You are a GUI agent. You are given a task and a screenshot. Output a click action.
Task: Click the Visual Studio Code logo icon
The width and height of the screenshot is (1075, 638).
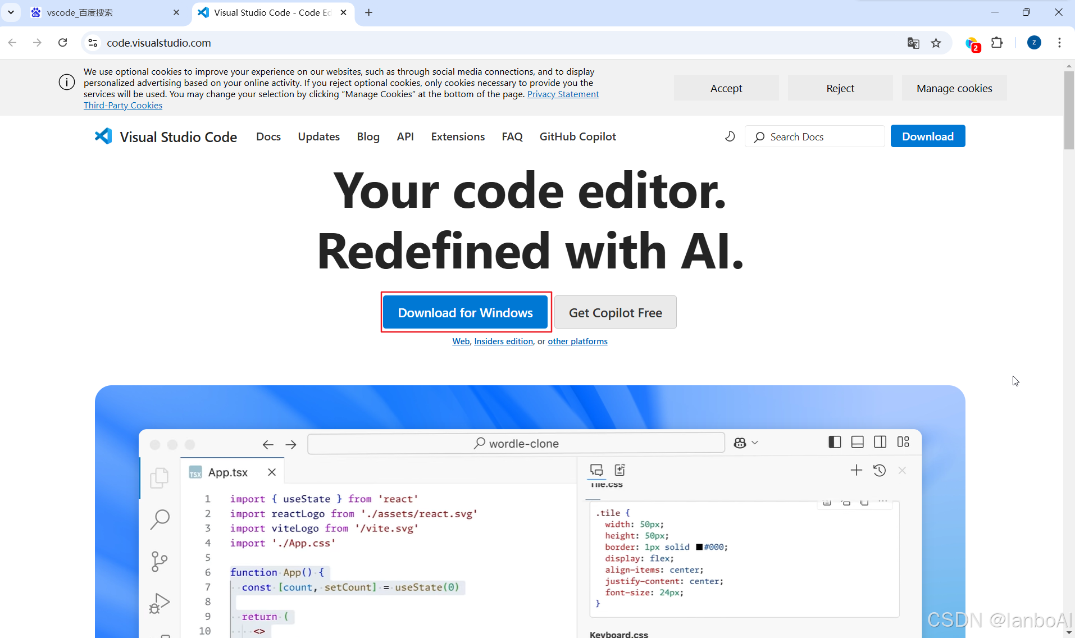click(104, 136)
